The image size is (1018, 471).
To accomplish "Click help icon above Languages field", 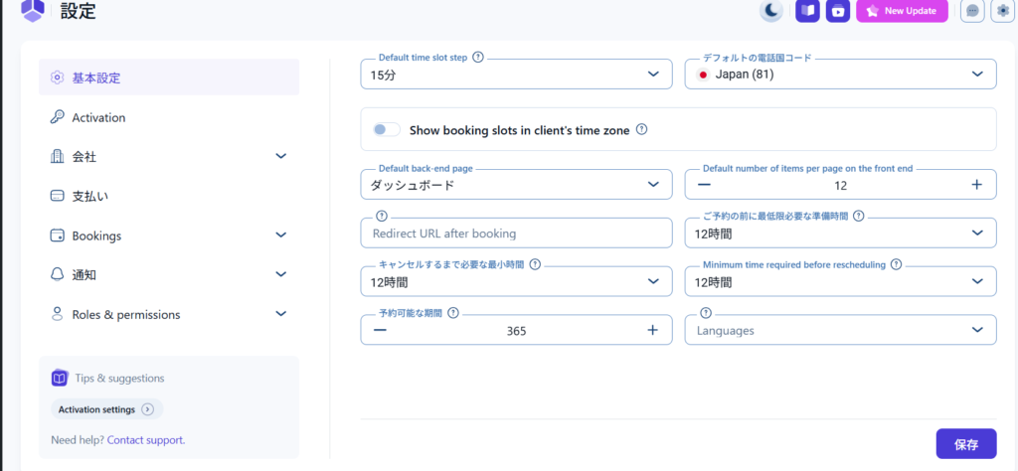I will [x=706, y=313].
